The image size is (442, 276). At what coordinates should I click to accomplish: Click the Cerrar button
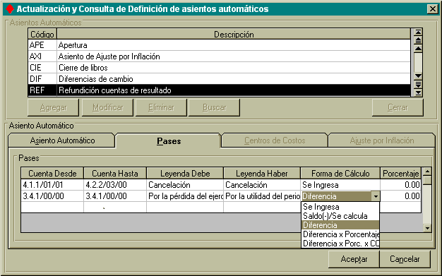(x=398, y=107)
